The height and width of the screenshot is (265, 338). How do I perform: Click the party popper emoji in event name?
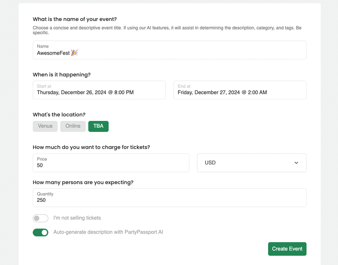pos(74,53)
